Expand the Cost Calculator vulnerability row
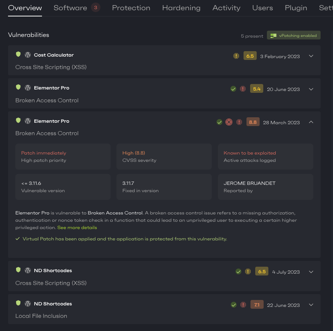The height and width of the screenshot is (331, 333). point(311,56)
